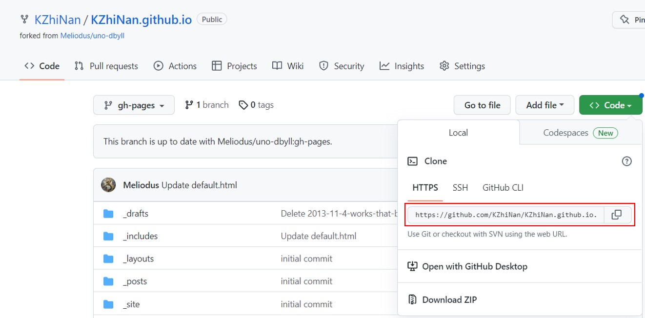Click the GitHub Desktop download icon
The image size is (645, 318).
pyautogui.click(x=412, y=266)
